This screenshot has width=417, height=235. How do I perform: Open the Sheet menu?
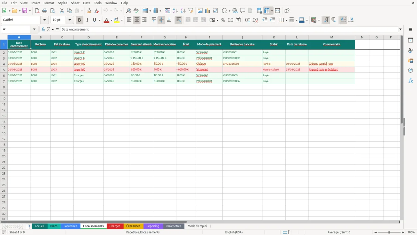coord(75,3)
